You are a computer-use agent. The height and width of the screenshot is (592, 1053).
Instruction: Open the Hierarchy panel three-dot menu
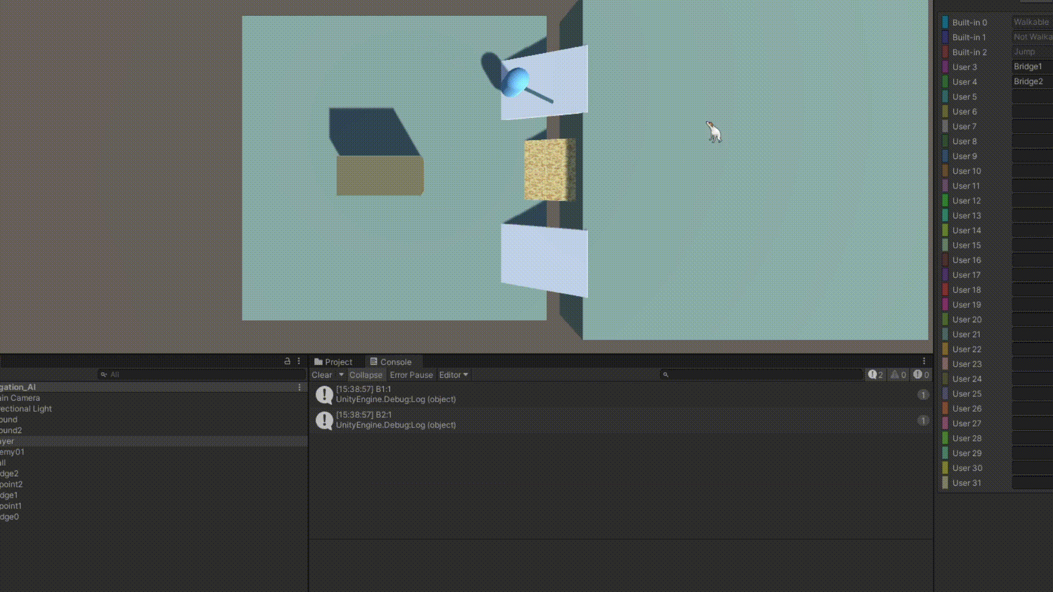[x=299, y=361]
